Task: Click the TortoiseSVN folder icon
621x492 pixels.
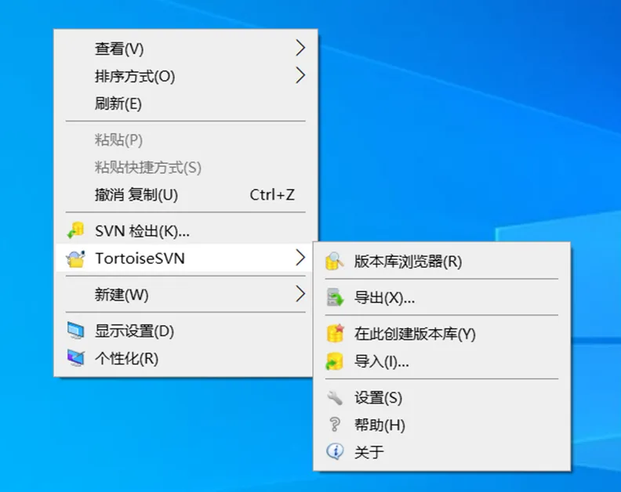Action: coord(75,259)
